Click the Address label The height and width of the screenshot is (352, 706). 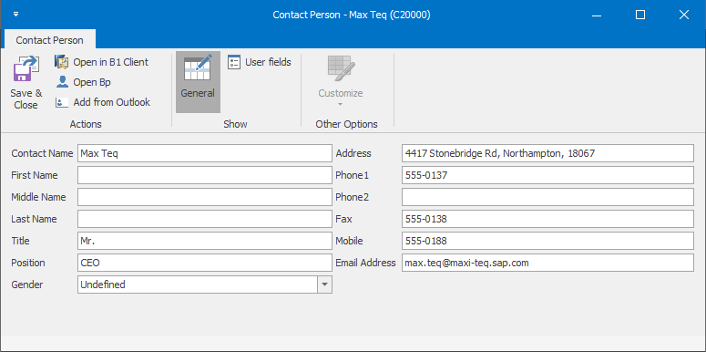(353, 153)
